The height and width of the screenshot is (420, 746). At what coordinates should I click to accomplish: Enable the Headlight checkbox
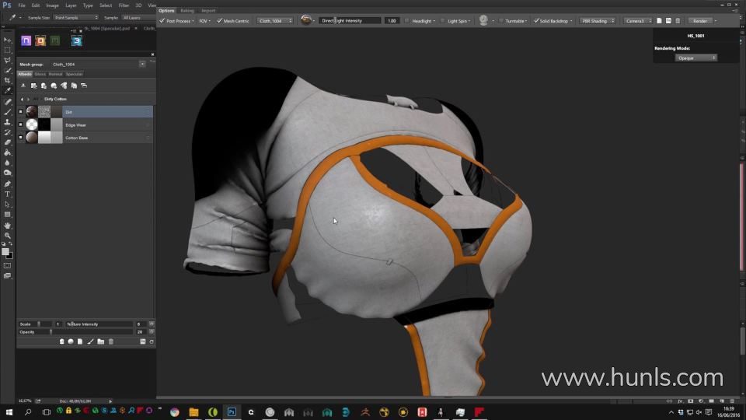pos(406,21)
